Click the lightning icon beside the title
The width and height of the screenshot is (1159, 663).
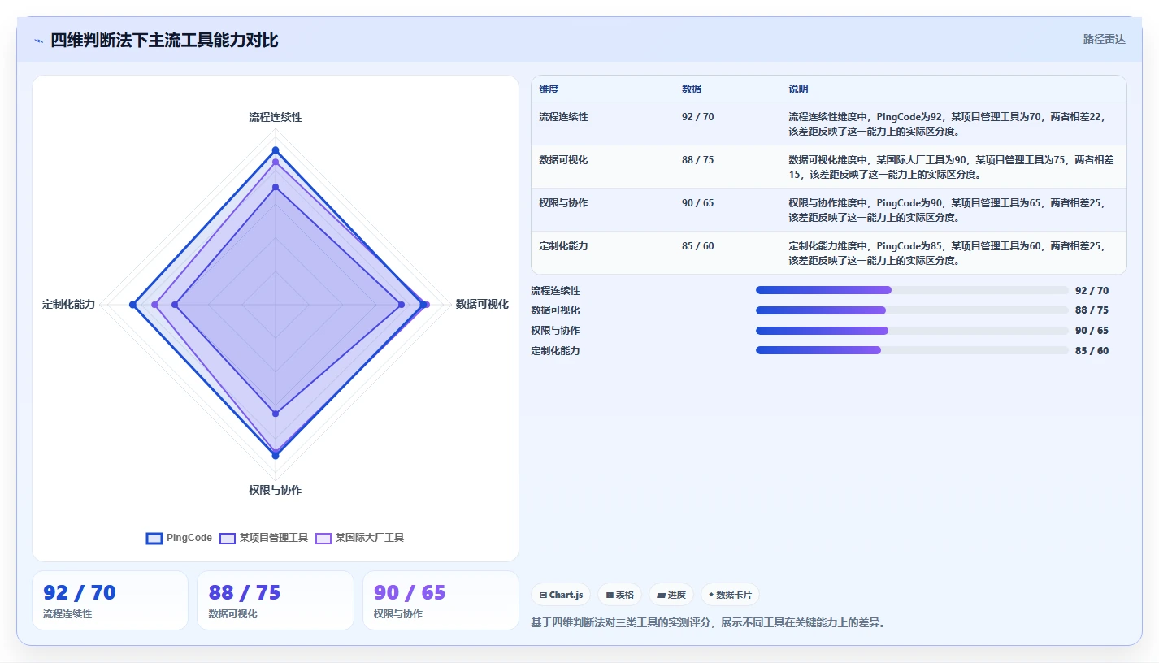point(38,41)
